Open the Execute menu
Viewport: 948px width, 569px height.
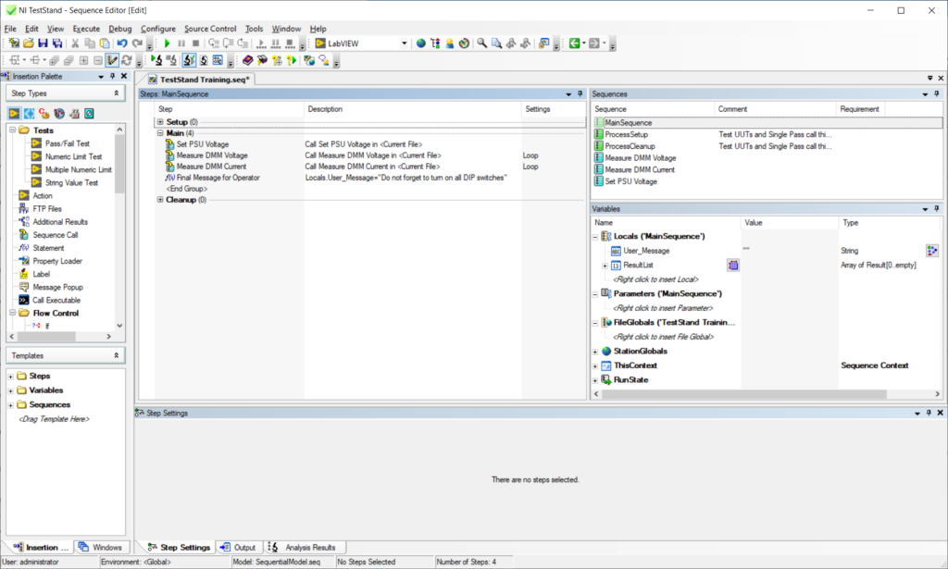click(86, 29)
